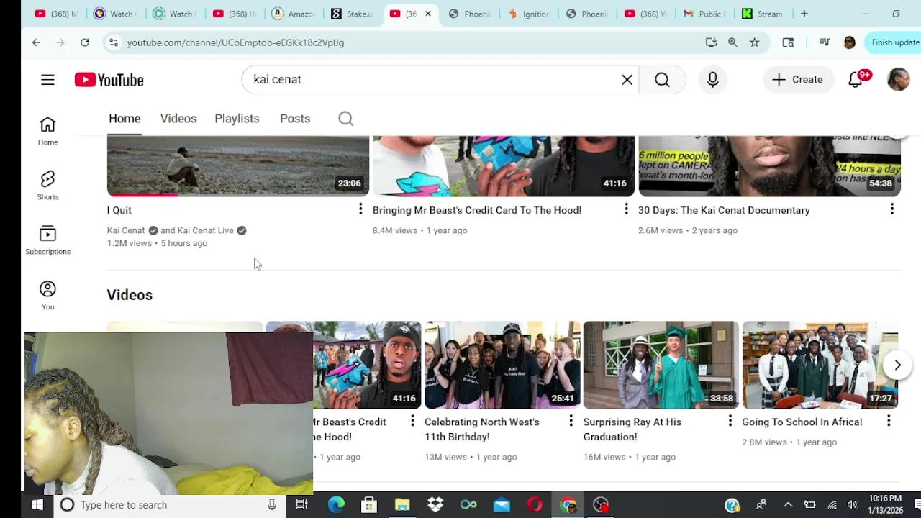Open the You section in sidebar
This screenshot has width=921, height=518.
pyautogui.click(x=47, y=296)
